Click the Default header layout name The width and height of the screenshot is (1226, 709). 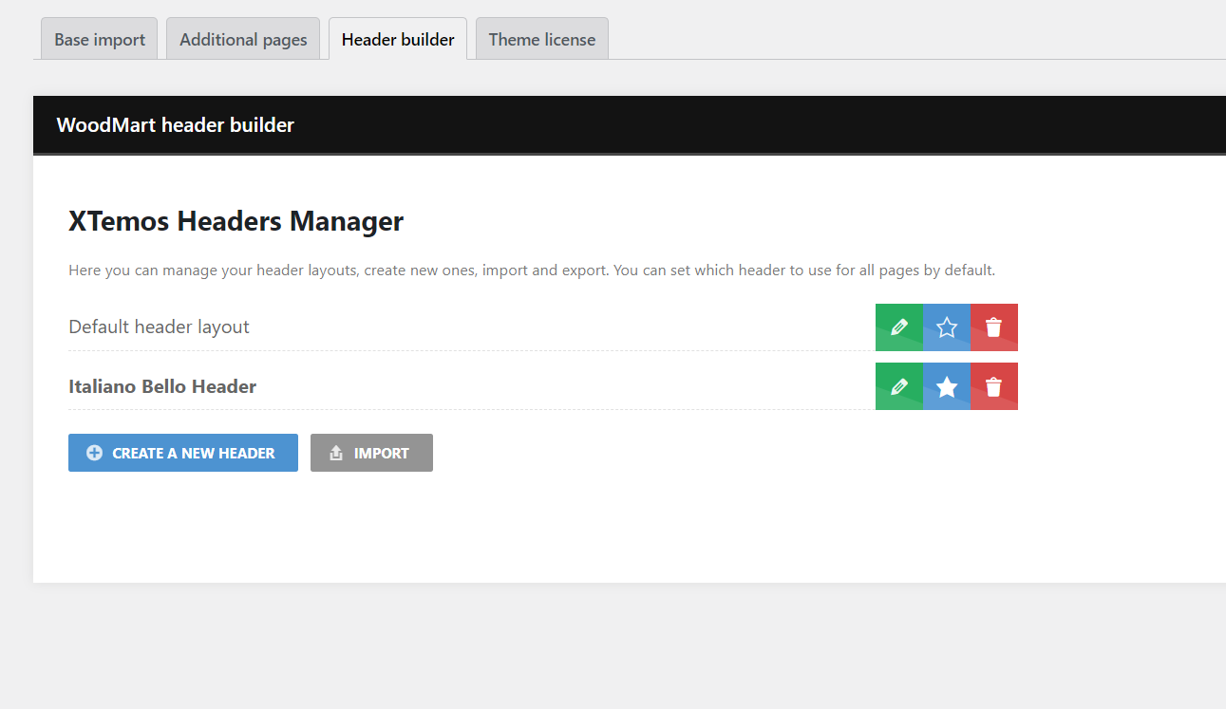[159, 327]
